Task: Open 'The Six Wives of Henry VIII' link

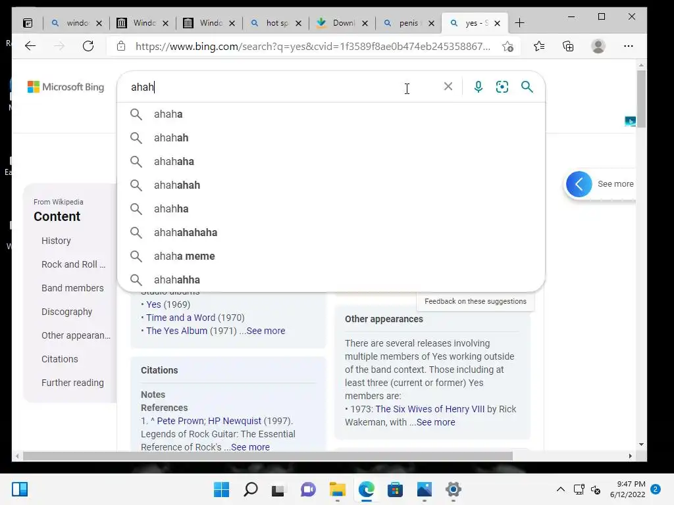Action: 430,409
